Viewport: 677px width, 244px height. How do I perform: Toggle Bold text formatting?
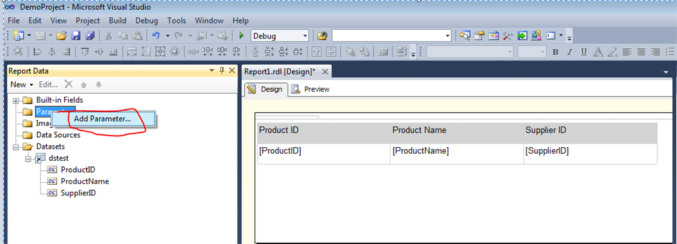pyautogui.click(x=555, y=52)
